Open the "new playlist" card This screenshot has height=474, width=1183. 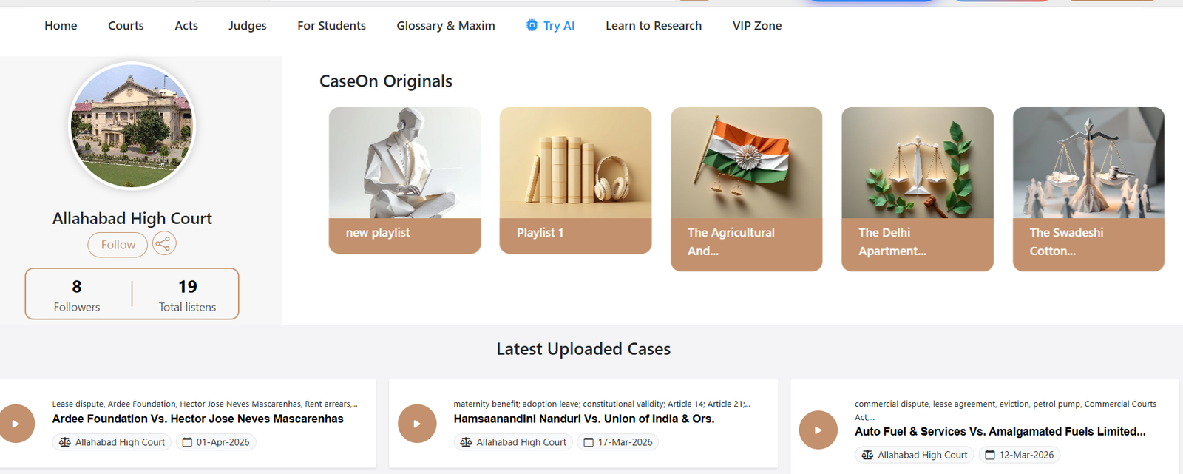[404, 180]
